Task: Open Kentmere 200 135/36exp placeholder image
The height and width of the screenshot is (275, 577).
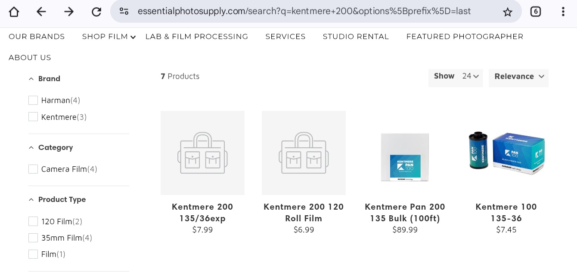Action: [x=202, y=153]
